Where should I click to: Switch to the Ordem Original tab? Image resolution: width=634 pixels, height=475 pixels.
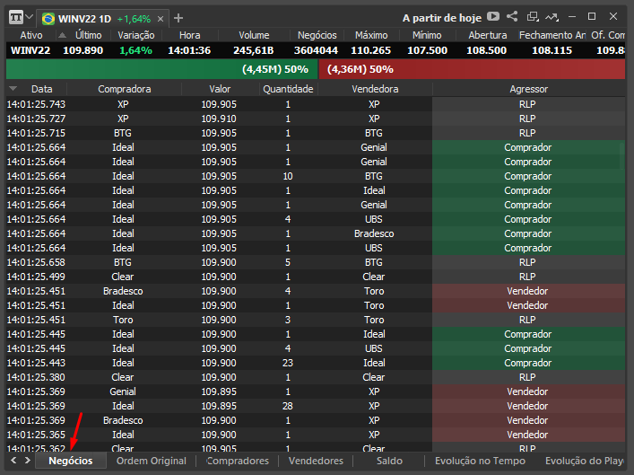click(x=152, y=461)
